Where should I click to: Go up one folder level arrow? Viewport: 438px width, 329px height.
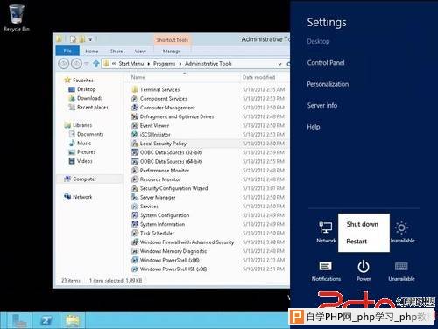tap(95, 64)
